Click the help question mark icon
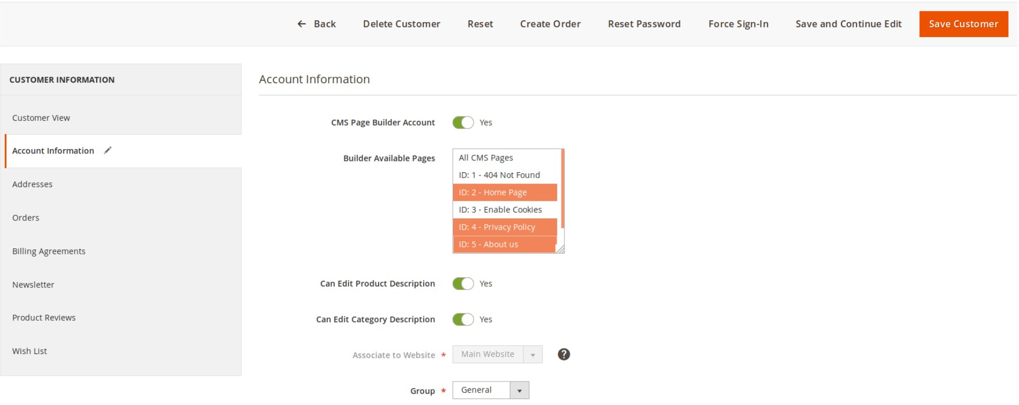Screen dimensions: 1019x405 click(563, 355)
